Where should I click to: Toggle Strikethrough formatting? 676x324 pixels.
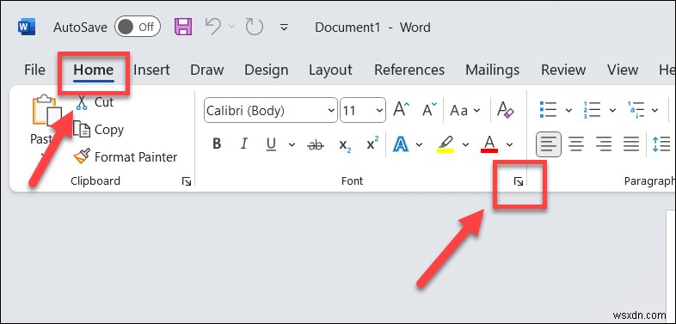point(316,144)
